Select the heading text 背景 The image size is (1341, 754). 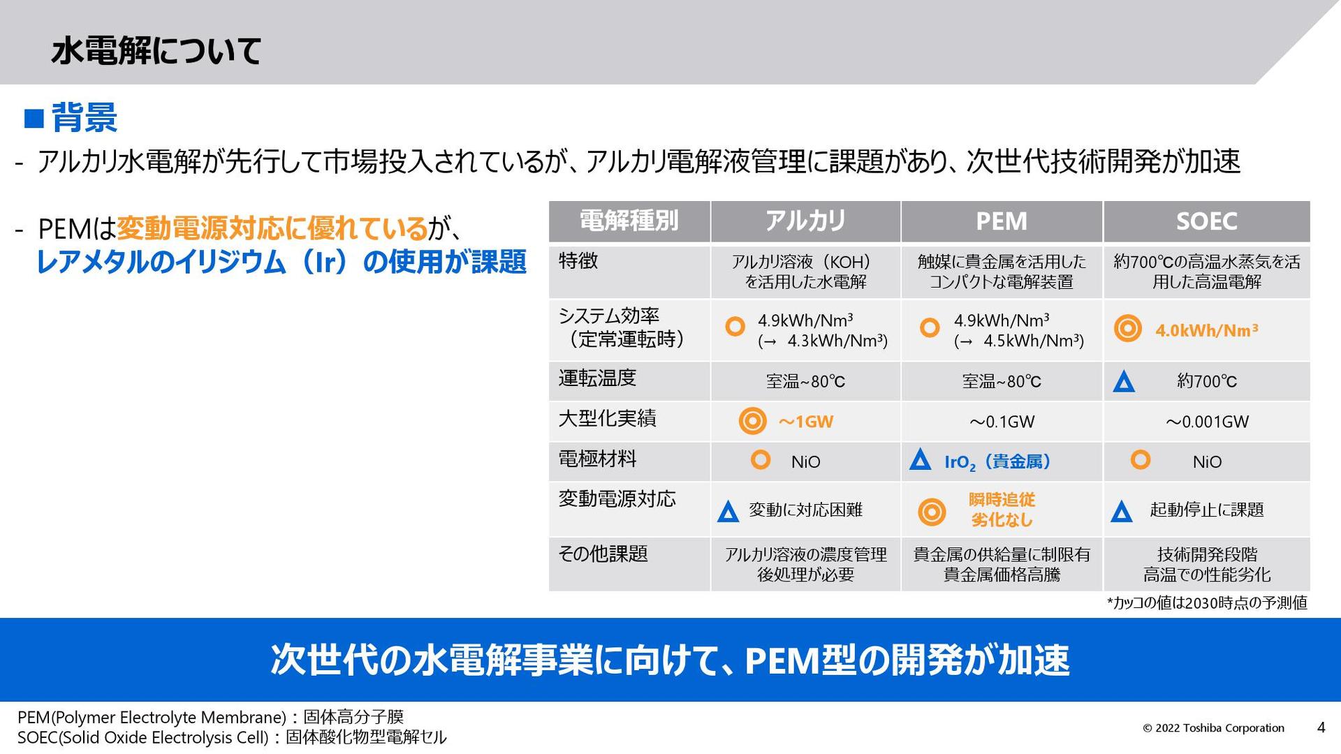pos(84,117)
